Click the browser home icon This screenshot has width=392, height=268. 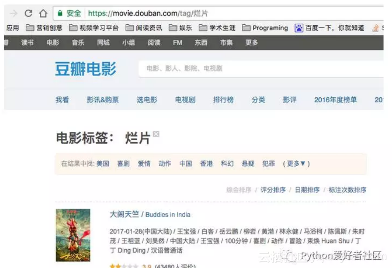click(43, 13)
